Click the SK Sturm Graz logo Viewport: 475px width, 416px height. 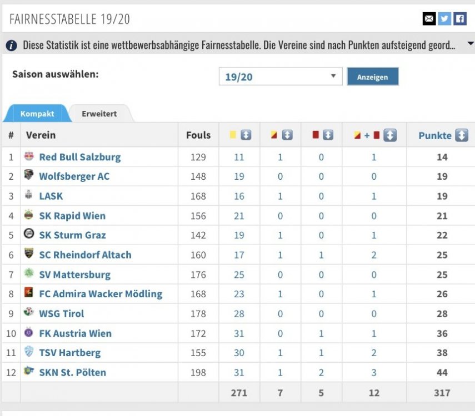click(29, 234)
